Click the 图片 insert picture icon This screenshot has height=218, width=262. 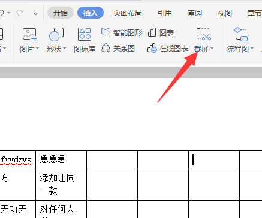pos(29,34)
